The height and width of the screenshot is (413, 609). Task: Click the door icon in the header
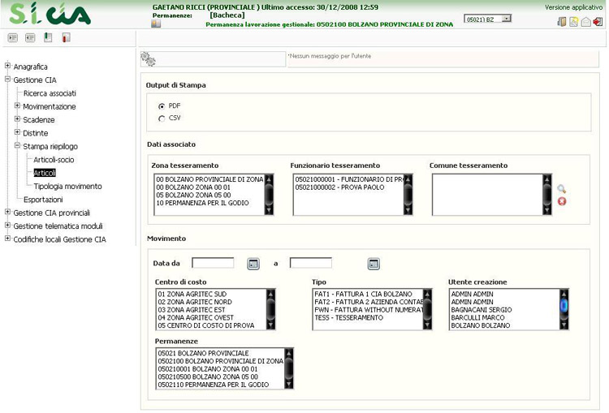562,21
